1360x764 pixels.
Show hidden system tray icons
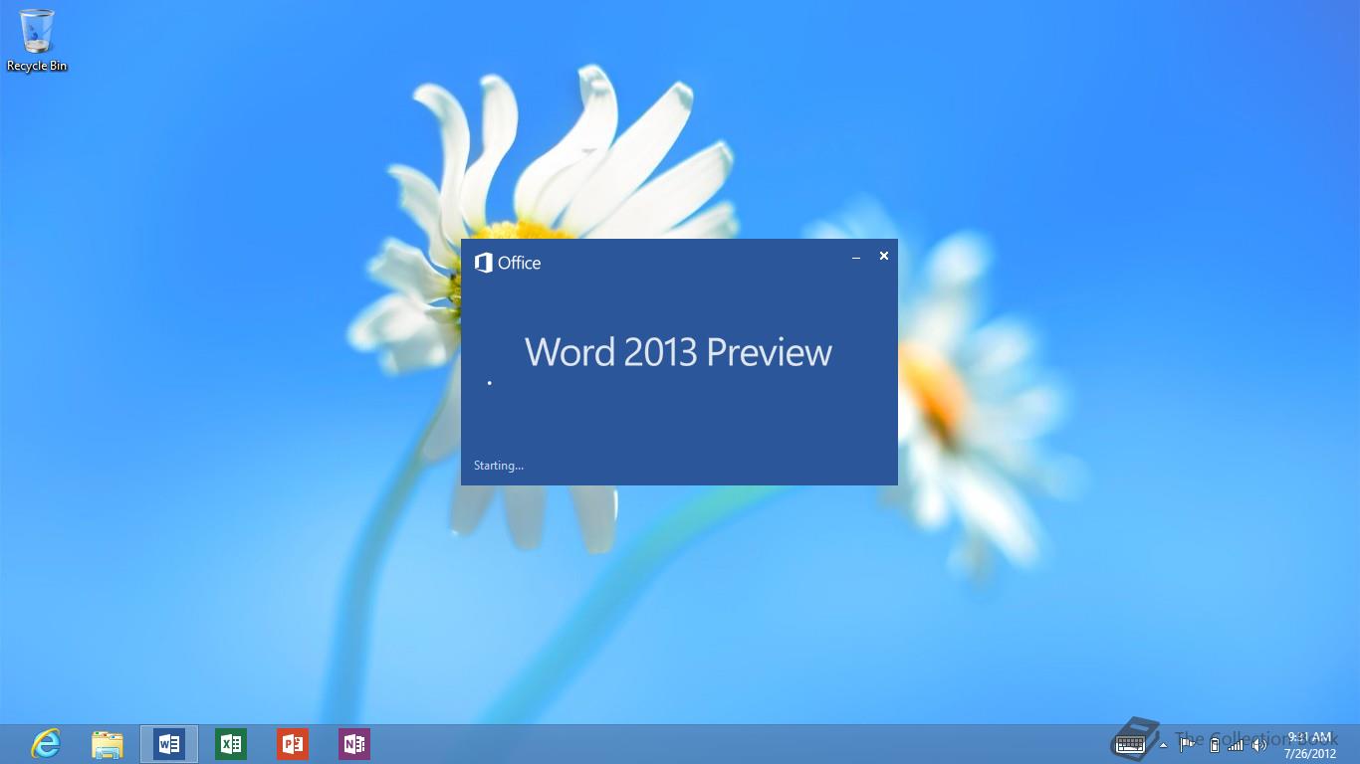tap(1163, 744)
